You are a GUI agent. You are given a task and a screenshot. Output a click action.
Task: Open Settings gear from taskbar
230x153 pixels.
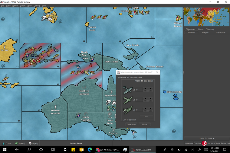[65, 150]
